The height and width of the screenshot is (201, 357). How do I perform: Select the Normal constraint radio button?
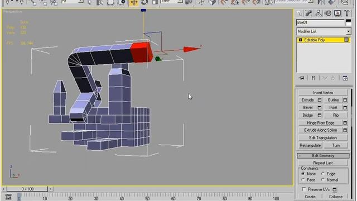(x=323, y=180)
